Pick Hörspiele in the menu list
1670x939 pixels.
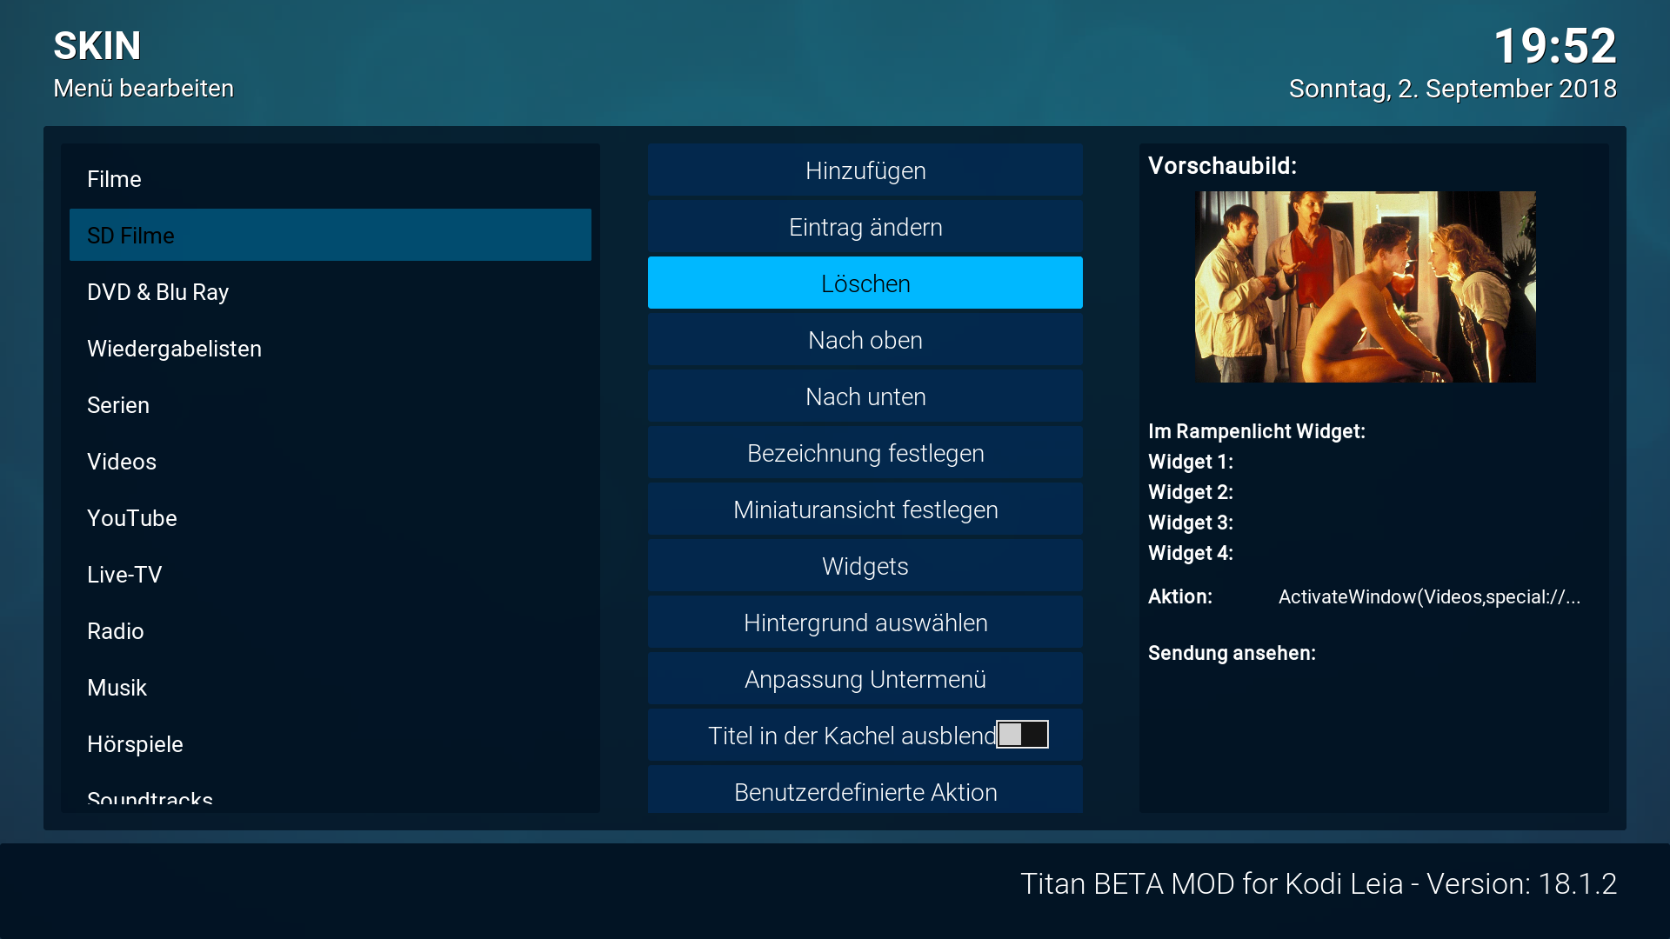331,743
